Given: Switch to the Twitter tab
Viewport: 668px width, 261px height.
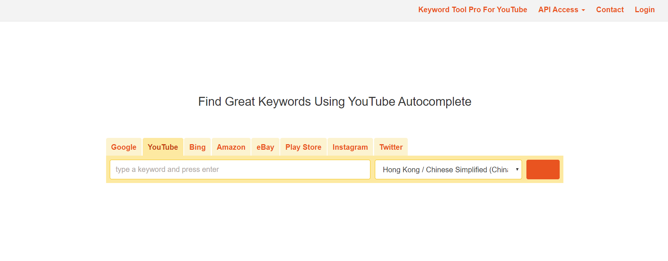Looking at the screenshot, I should 391,147.
